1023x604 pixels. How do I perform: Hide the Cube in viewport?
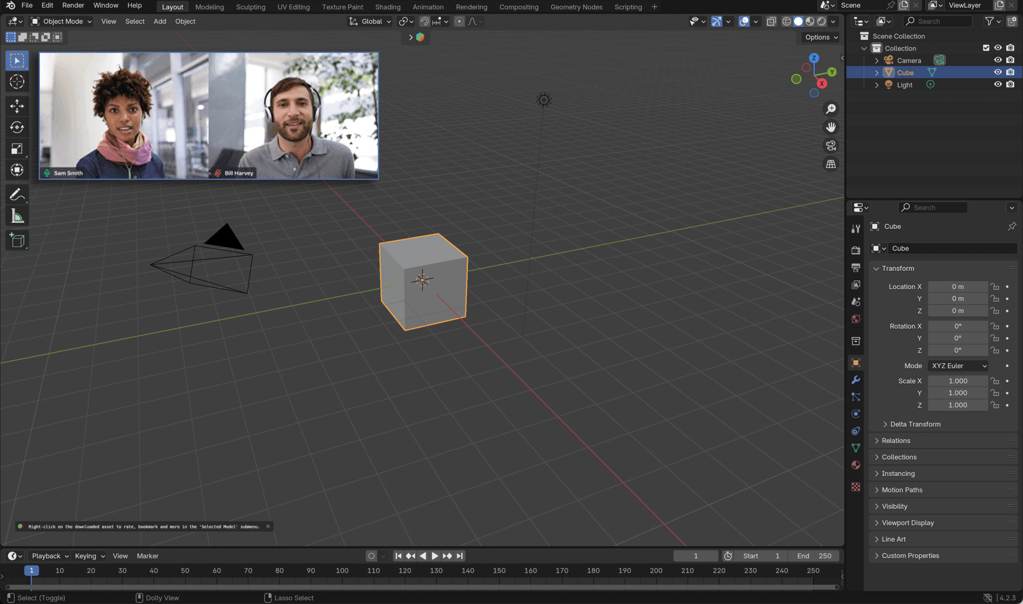(998, 72)
